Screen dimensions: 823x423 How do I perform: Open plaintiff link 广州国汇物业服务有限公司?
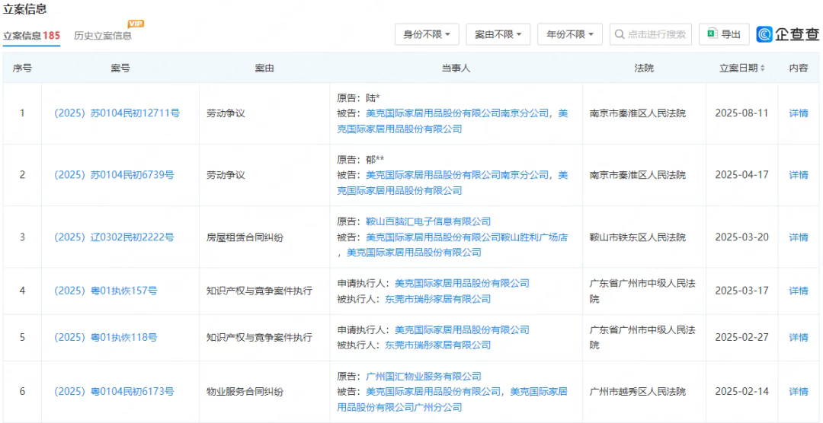tap(424, 376)
